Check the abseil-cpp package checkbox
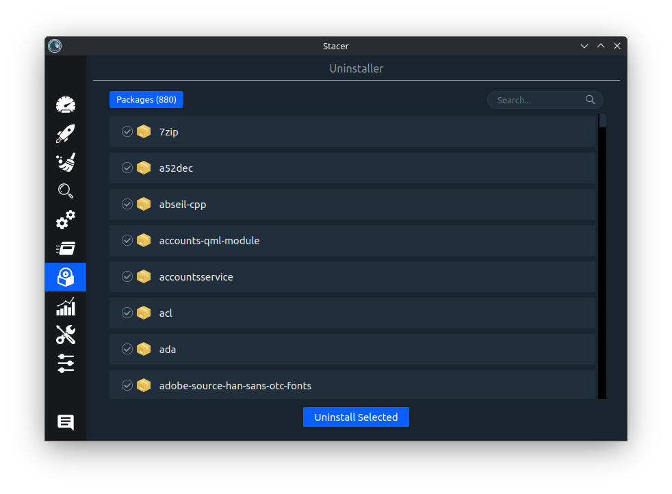 [127, 204]
